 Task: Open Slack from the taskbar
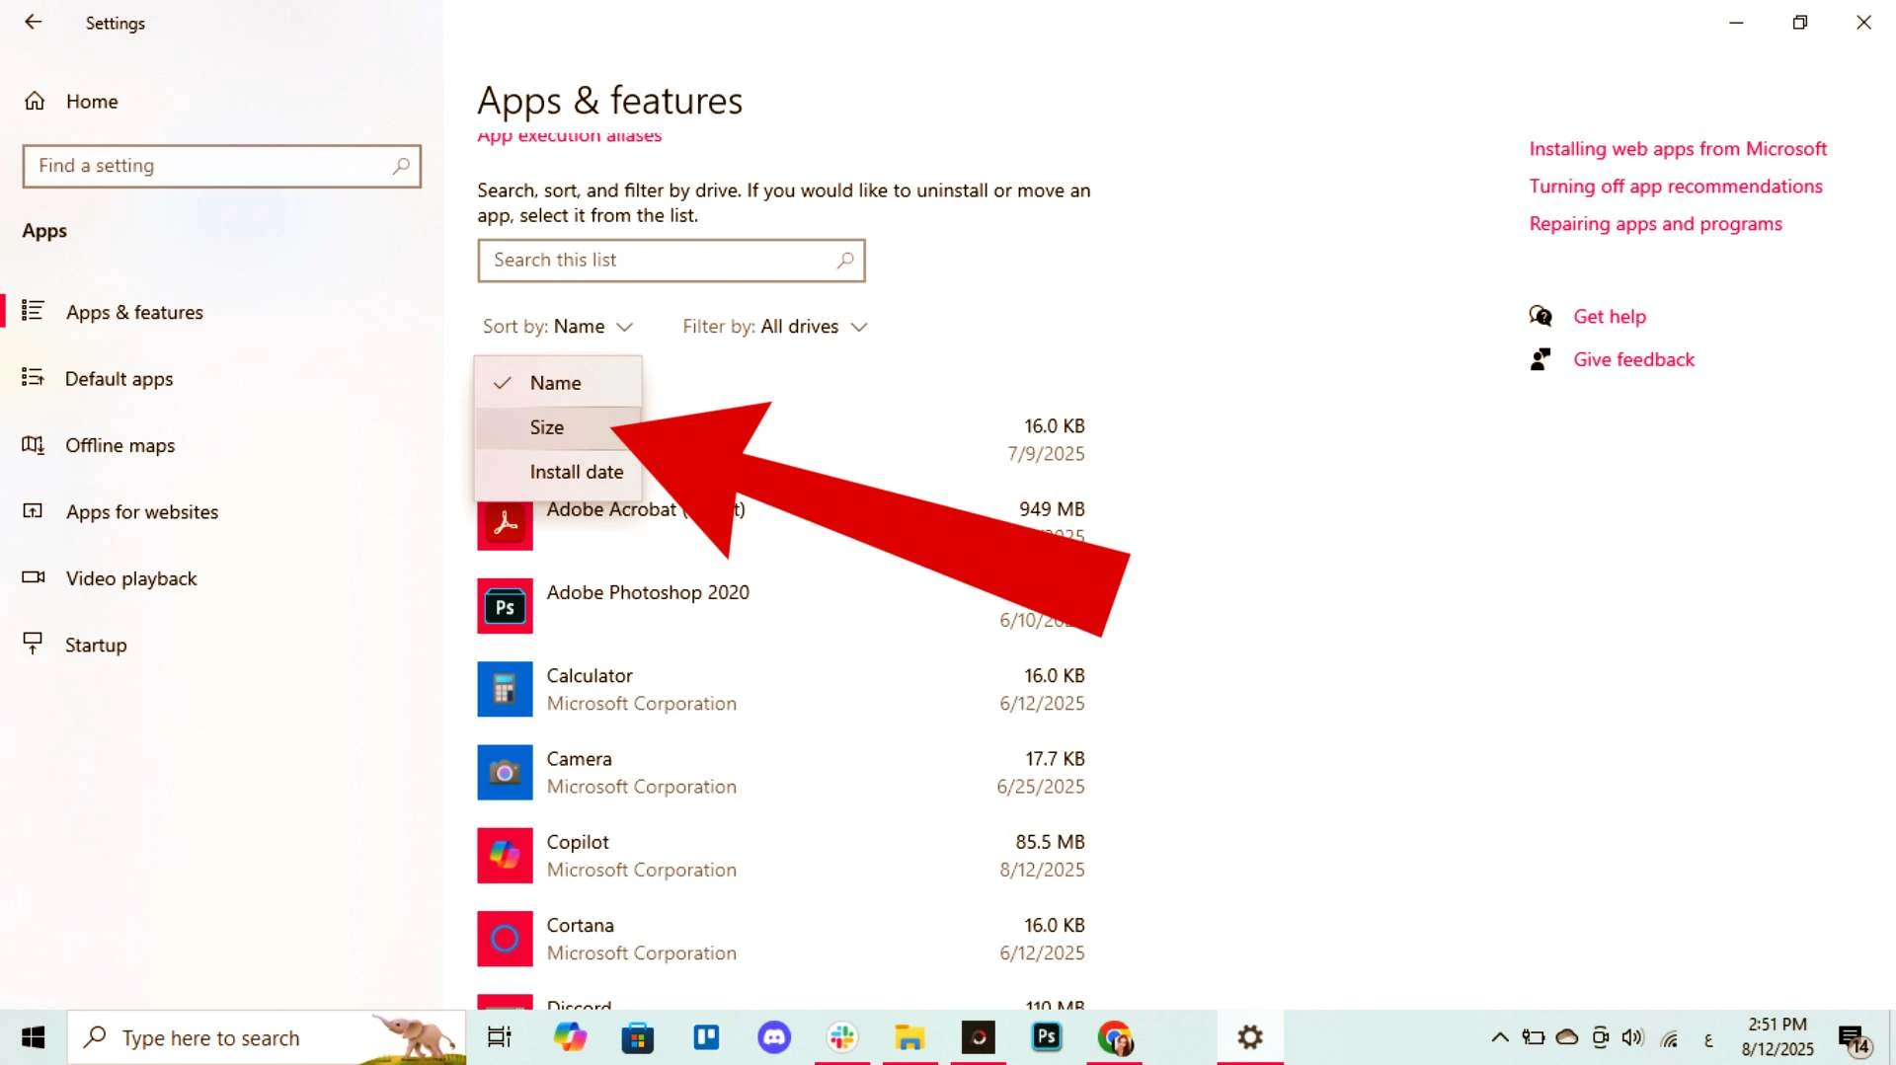[x=842, y=1037]
